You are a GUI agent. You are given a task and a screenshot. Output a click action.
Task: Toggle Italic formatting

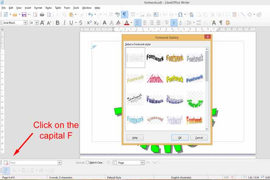click(65, 23)
